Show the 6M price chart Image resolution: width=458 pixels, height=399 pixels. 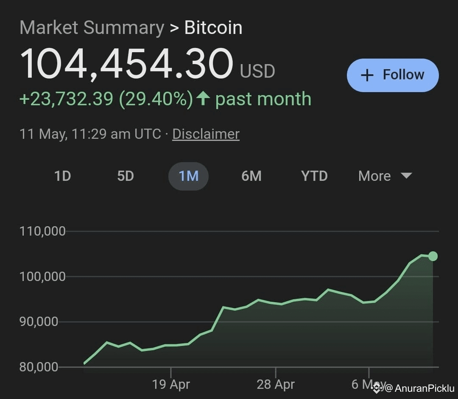[251, 176]
